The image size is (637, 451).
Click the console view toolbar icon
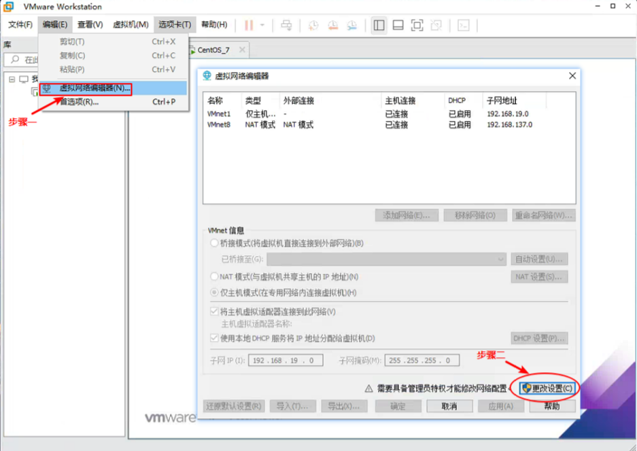click(x=464, y=25)
